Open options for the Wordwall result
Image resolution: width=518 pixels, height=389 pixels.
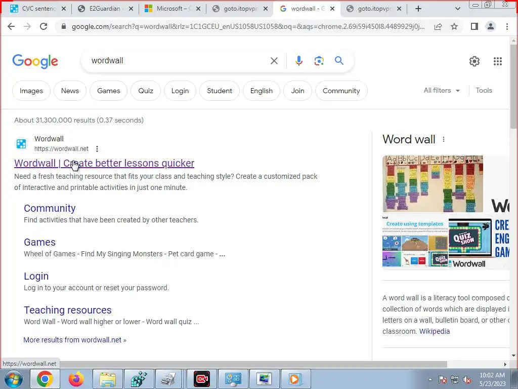point(97,149)
